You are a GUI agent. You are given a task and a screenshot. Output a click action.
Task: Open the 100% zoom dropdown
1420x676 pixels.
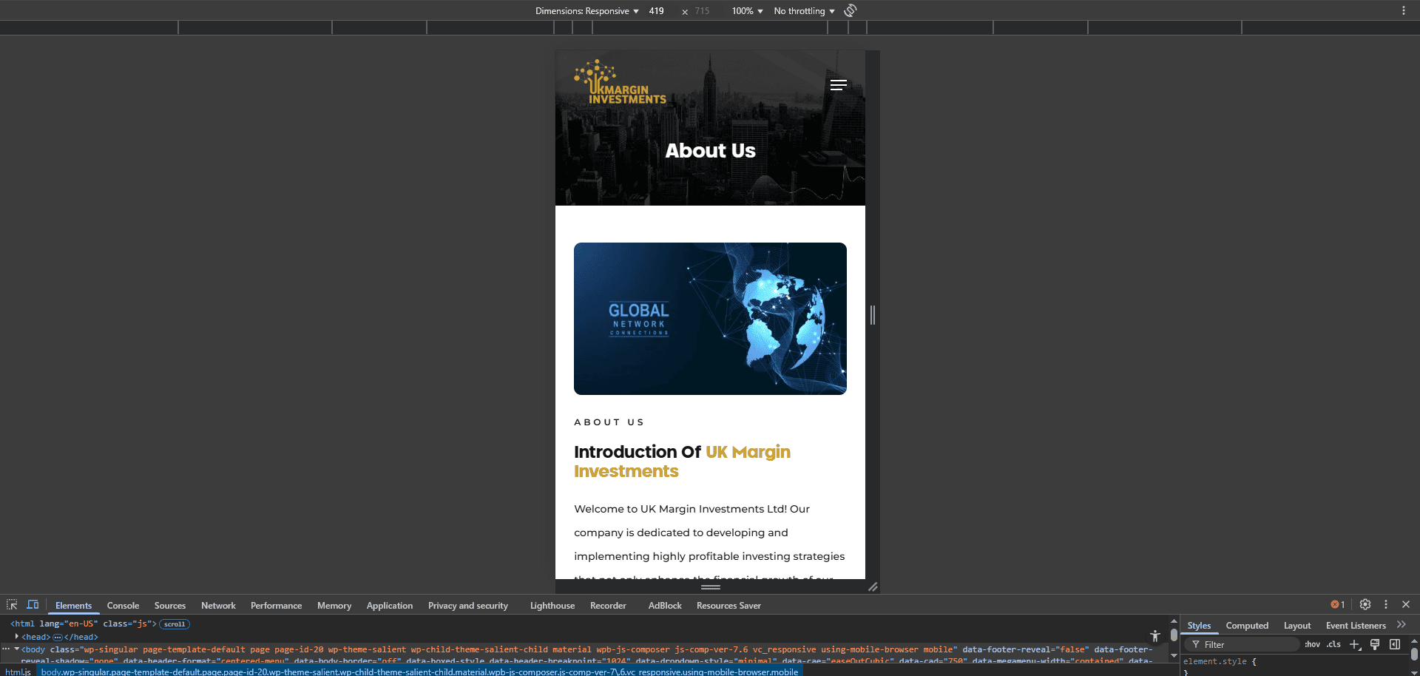[747, 11]
